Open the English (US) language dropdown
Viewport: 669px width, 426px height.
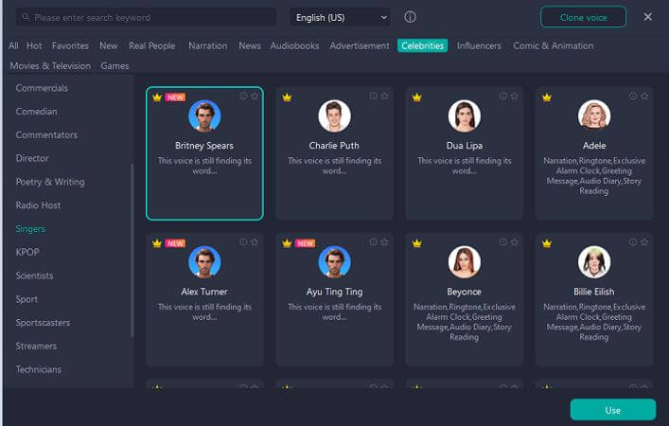[x=340, y=17]
